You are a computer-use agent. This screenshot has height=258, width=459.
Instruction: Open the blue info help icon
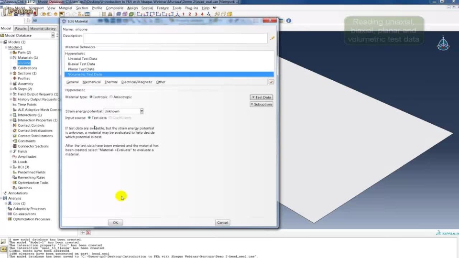pos(289,21)
